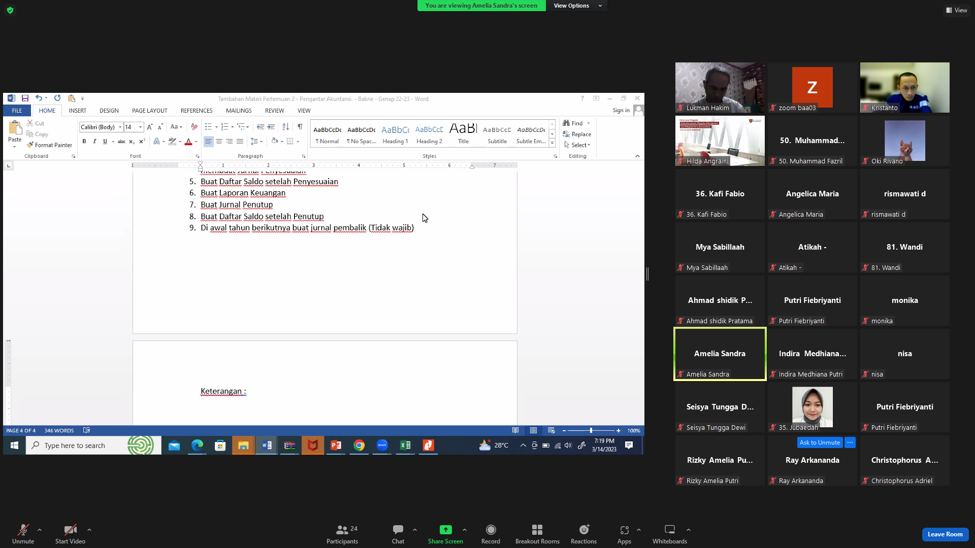Viewport: 975px width, 548px height.
Task: Open the Zoom Chat panel
Action: [398, 534]
